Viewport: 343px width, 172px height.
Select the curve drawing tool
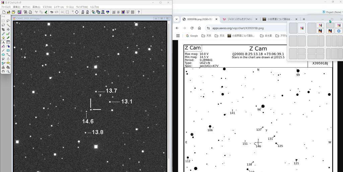pos(8,55)
